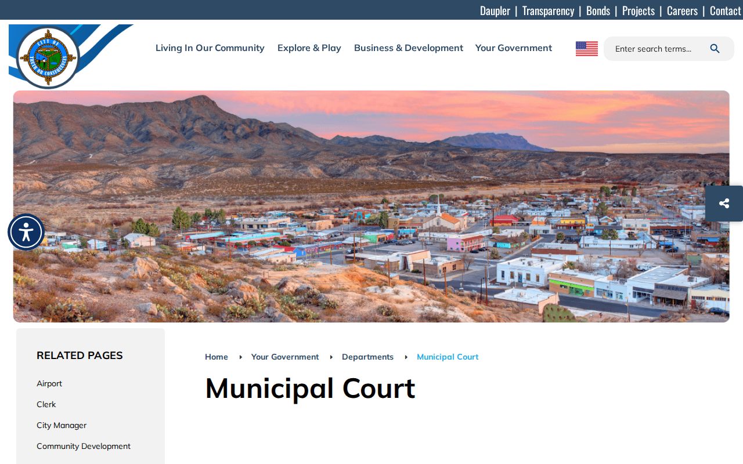This screenshot has width=743, height=464.
Task: Open the Transparency link
Action: (548, 10)
